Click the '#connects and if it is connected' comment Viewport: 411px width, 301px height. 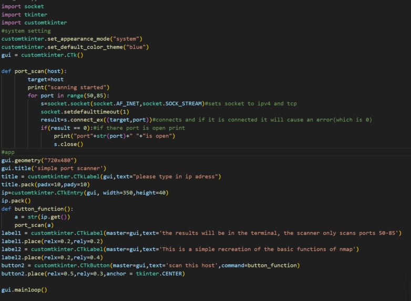point(262,120)
